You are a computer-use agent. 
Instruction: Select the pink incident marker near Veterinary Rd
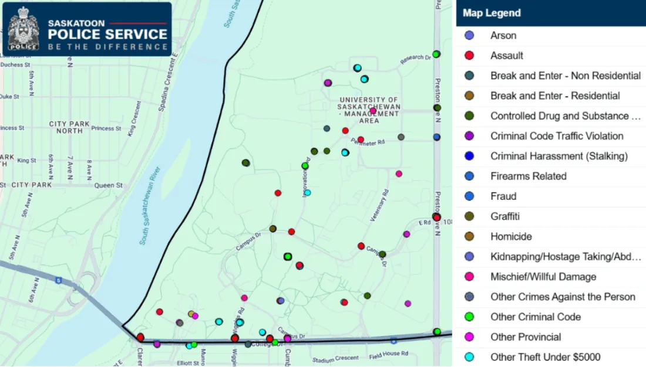coord(398,174)
